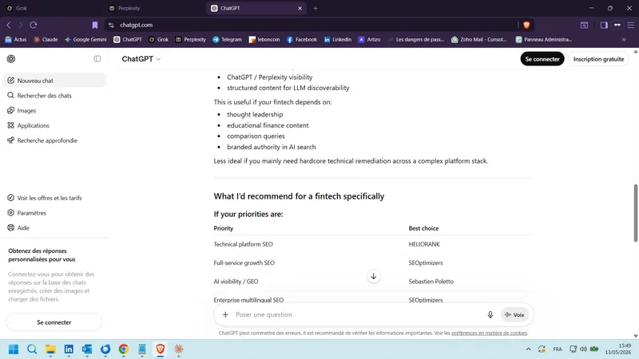639x359 pixels.
Task: Start Voix voice mode
Action: [x=514, y=314]
